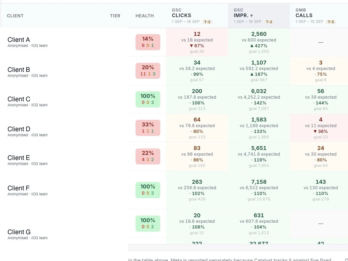Screen dimensions: 348x261
Task: Select Client D impressions cell showing 1,583
Action: click(x=259, y=128)
